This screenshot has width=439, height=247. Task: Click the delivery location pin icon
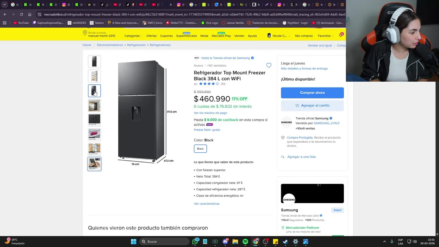(x=85, y=33)
